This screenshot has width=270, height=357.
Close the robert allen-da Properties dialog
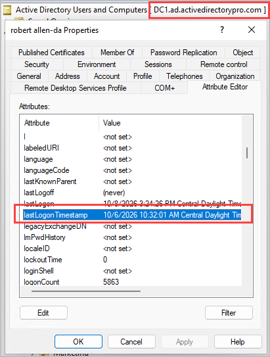point(252,30)
